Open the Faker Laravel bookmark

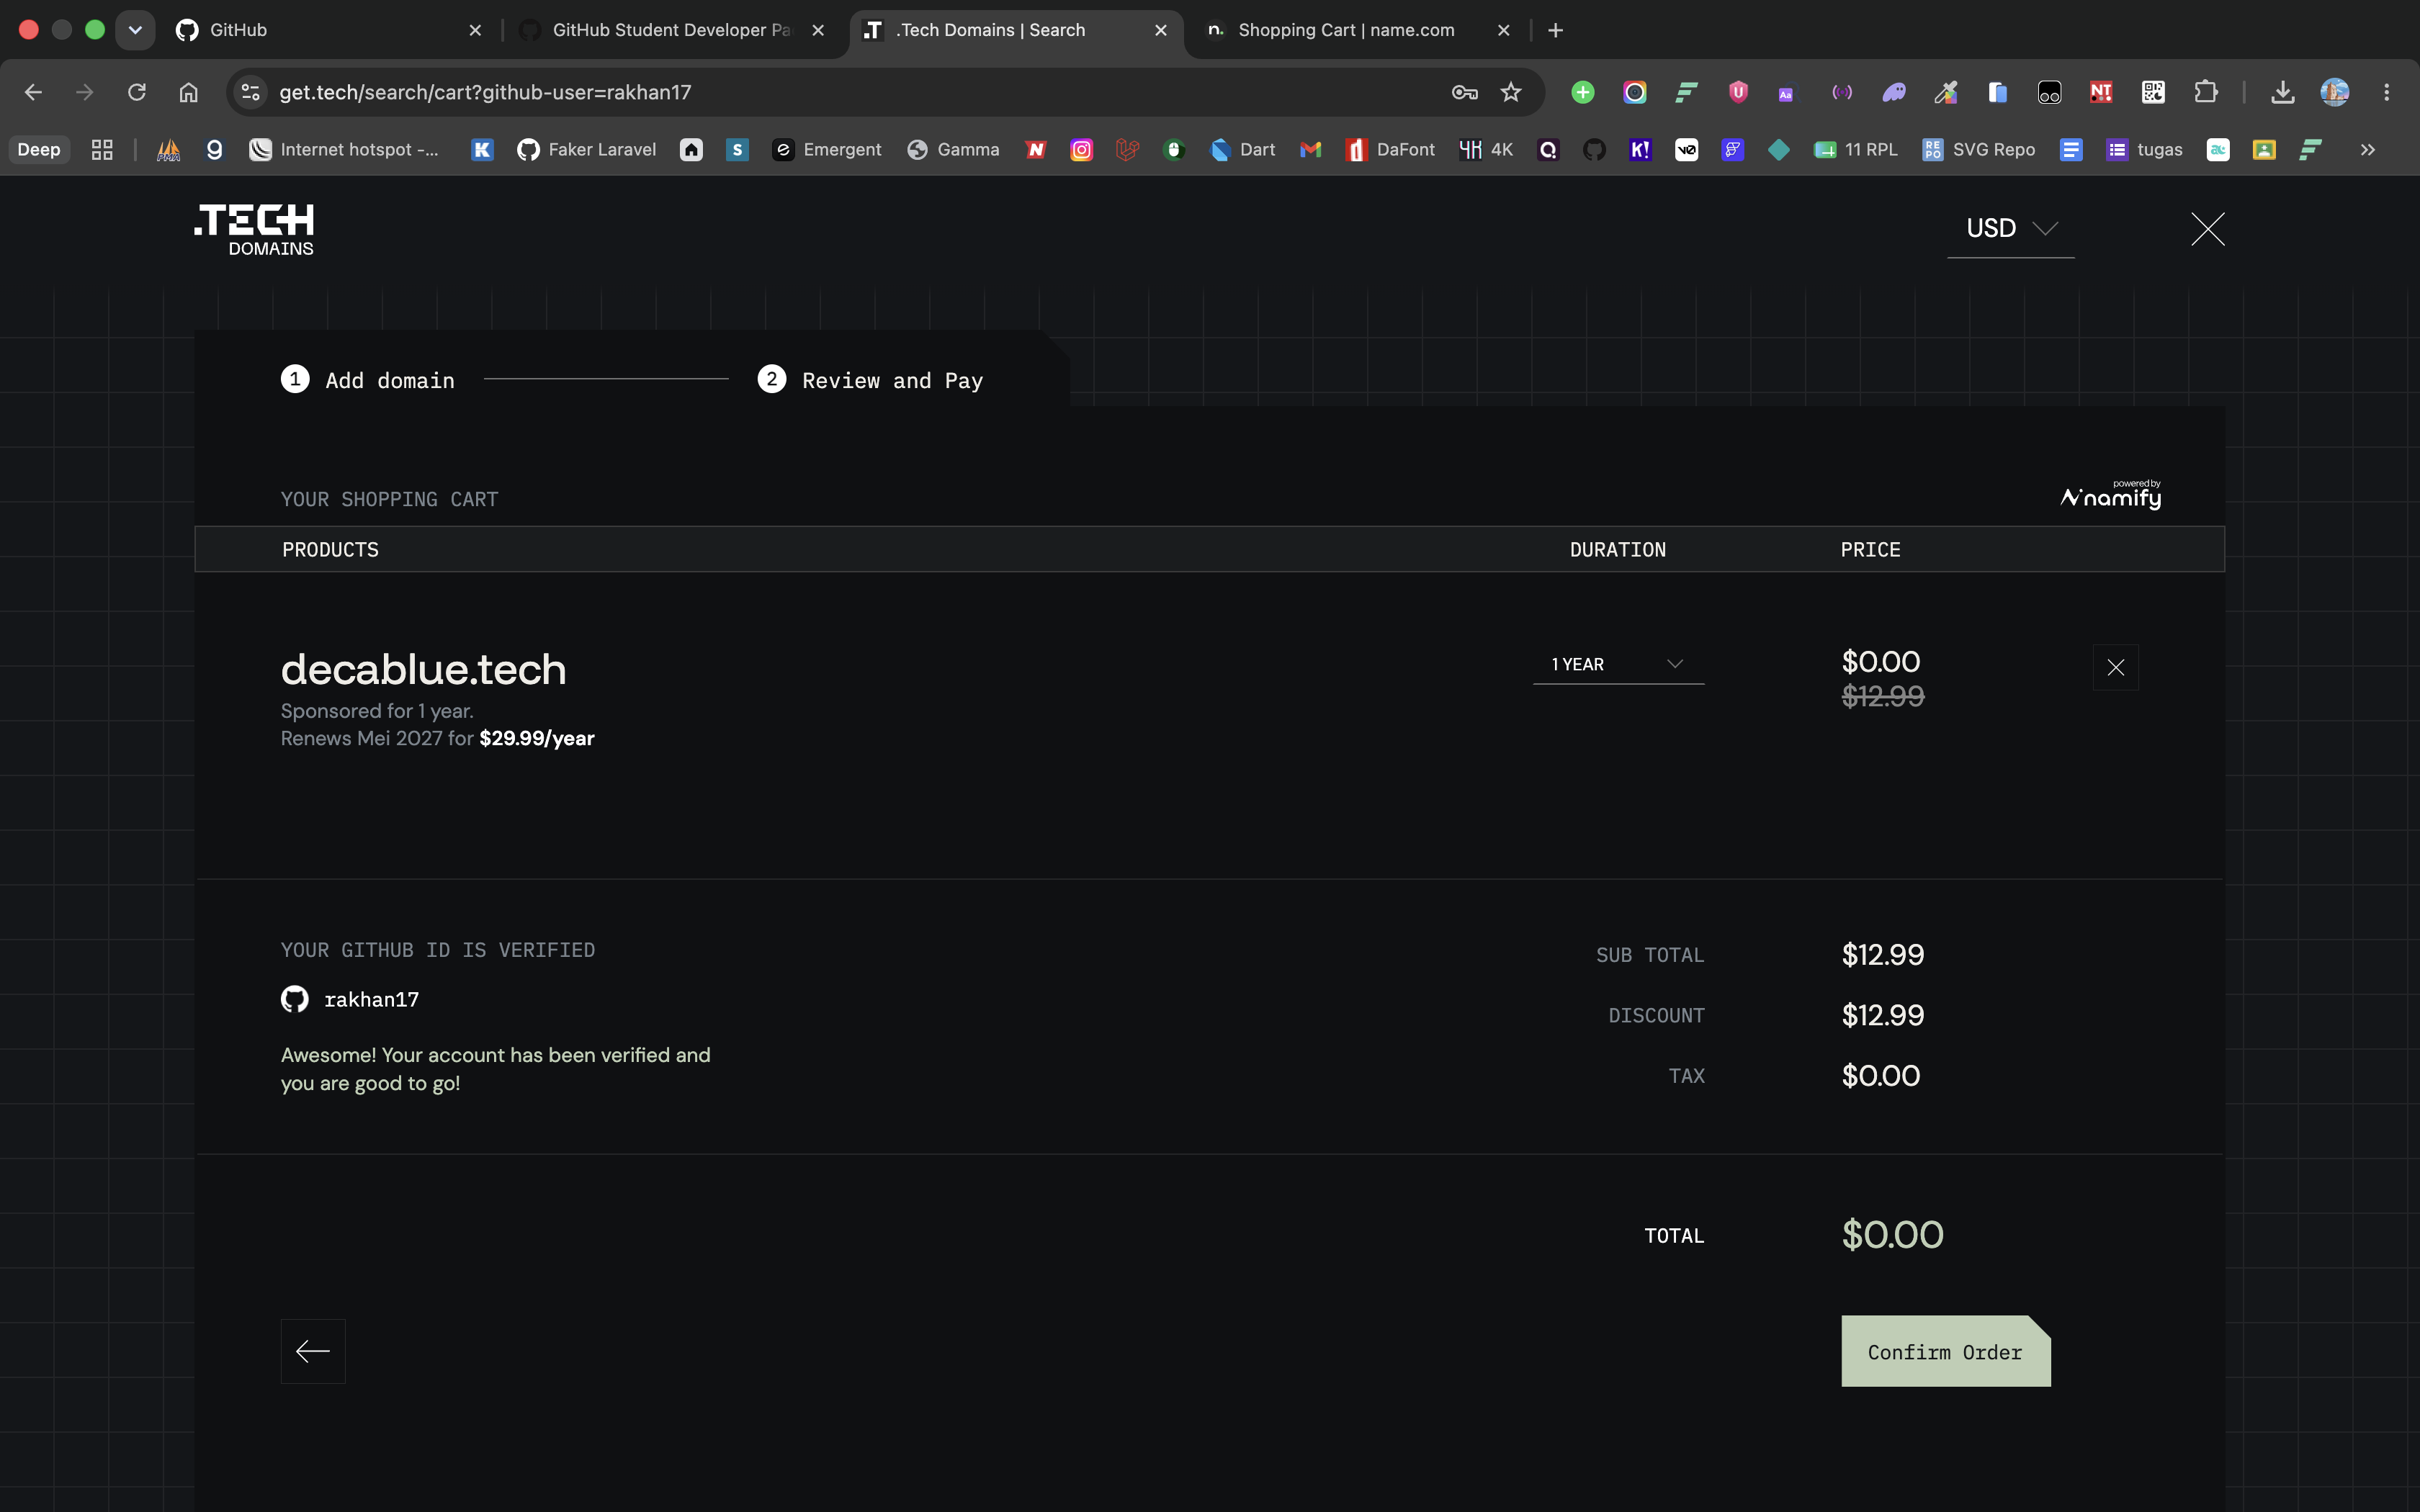tap(587, 149)
